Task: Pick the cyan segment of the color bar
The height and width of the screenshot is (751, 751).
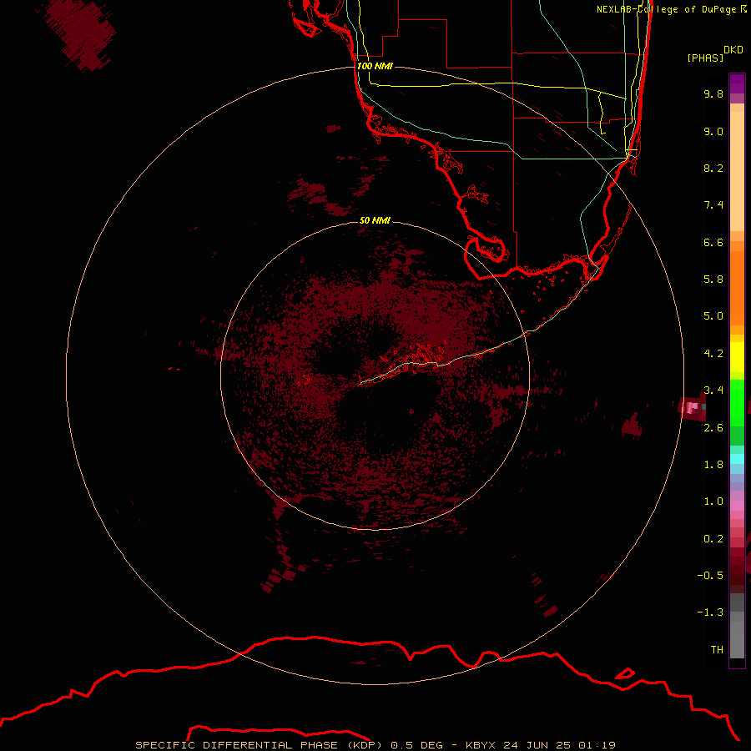Action: tap(737, 459)
